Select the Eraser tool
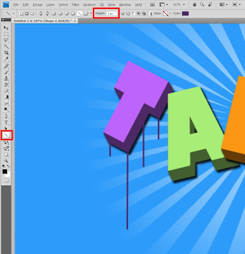Viewport: 245px width, 254px height. point(6,91)
